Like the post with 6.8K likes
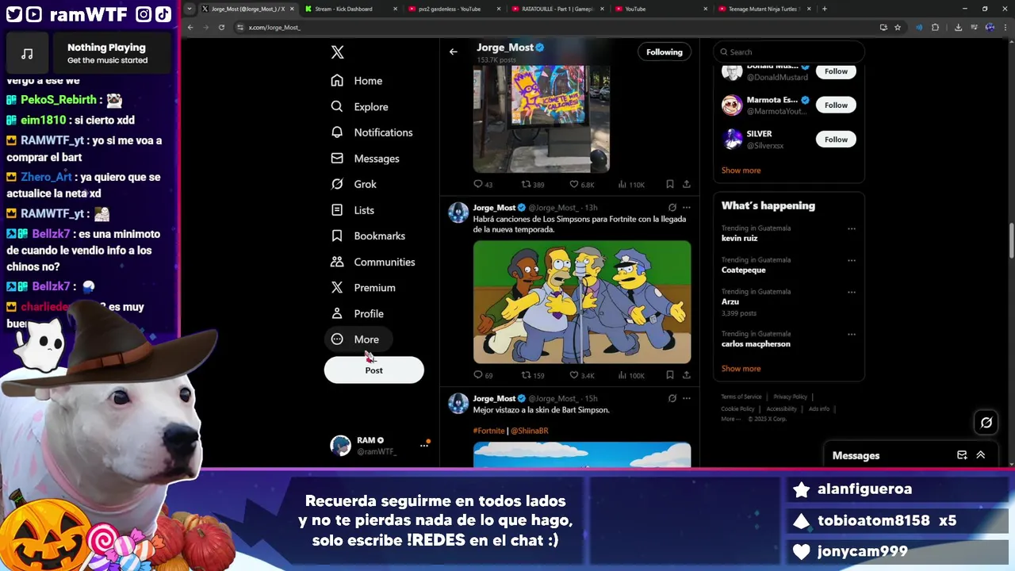Screen dimensions: 1015x571 click(581, 185)
